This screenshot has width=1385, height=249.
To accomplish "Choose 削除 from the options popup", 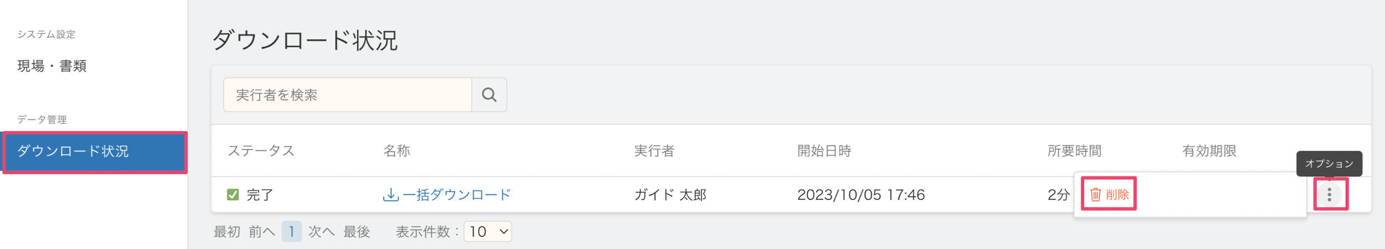I will pyautogui.click(x=1109, y=194).
